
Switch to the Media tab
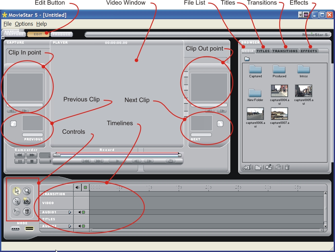click(248, 51)
